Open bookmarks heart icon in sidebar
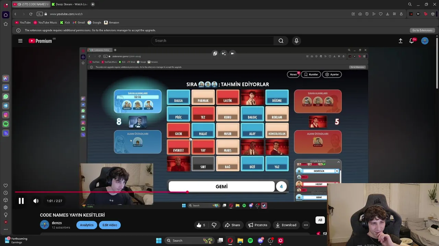The height and width of the screenshot is (246, 439). 5,186
